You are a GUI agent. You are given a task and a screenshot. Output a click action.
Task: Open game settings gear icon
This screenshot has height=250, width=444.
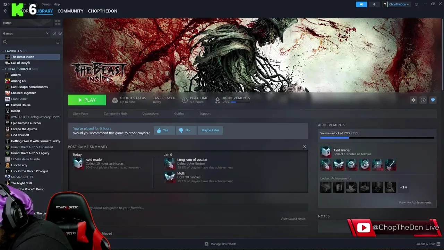[x=413, y=100]
